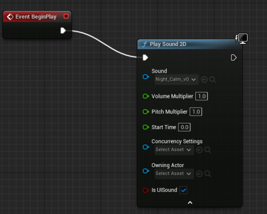Click the Event BeginPlay output exec pin

tap(63, 31)
